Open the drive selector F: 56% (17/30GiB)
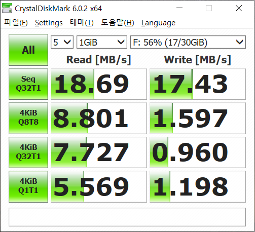 pyautogui.click(x=188, y=42)
